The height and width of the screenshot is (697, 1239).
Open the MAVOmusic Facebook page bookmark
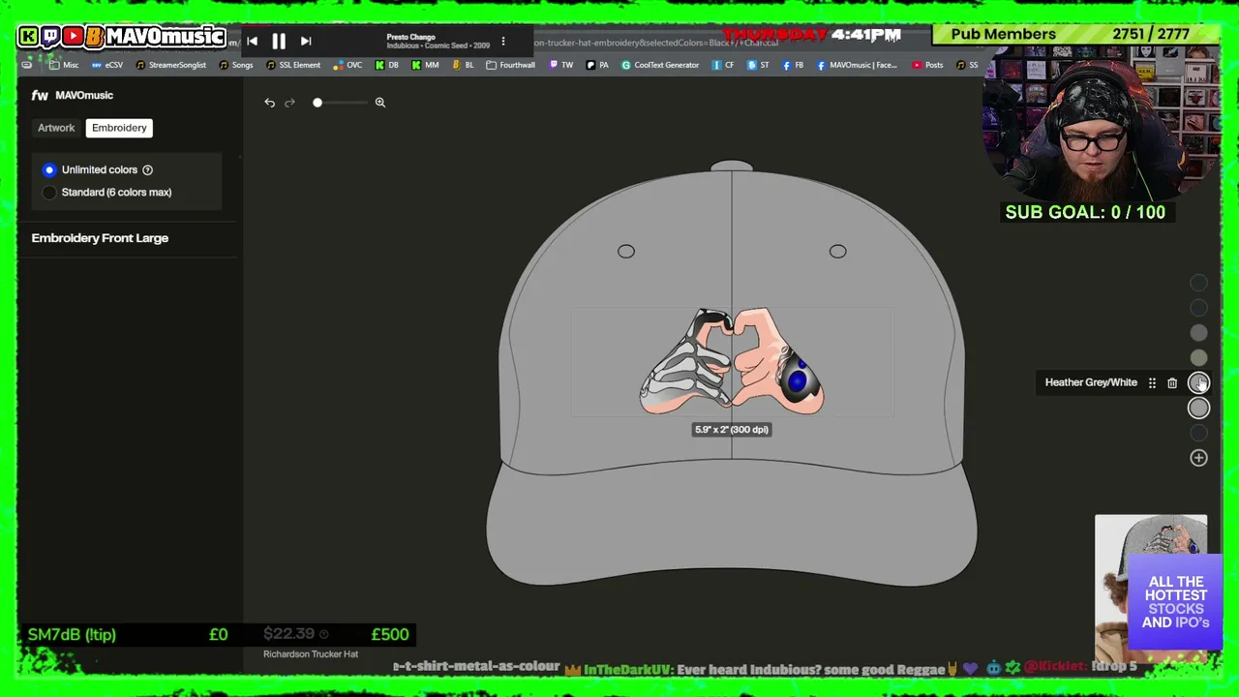coord(858,65)
